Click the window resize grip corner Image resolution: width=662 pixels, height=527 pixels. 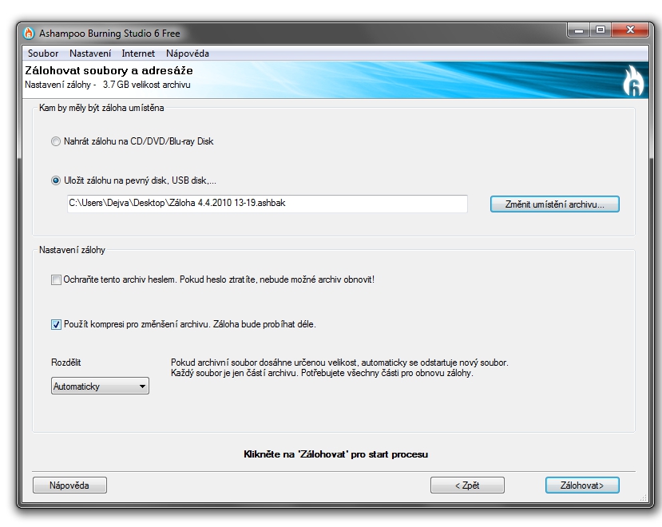(x=644, y=498)
